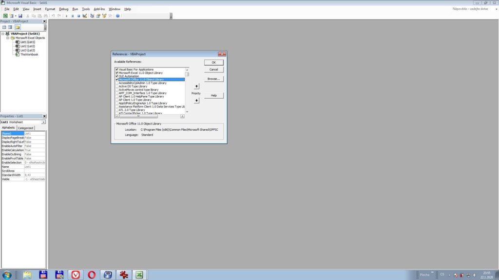Click the View Microsoft Excel toolbar icon

pyautogui.click(x=5, y=16)
